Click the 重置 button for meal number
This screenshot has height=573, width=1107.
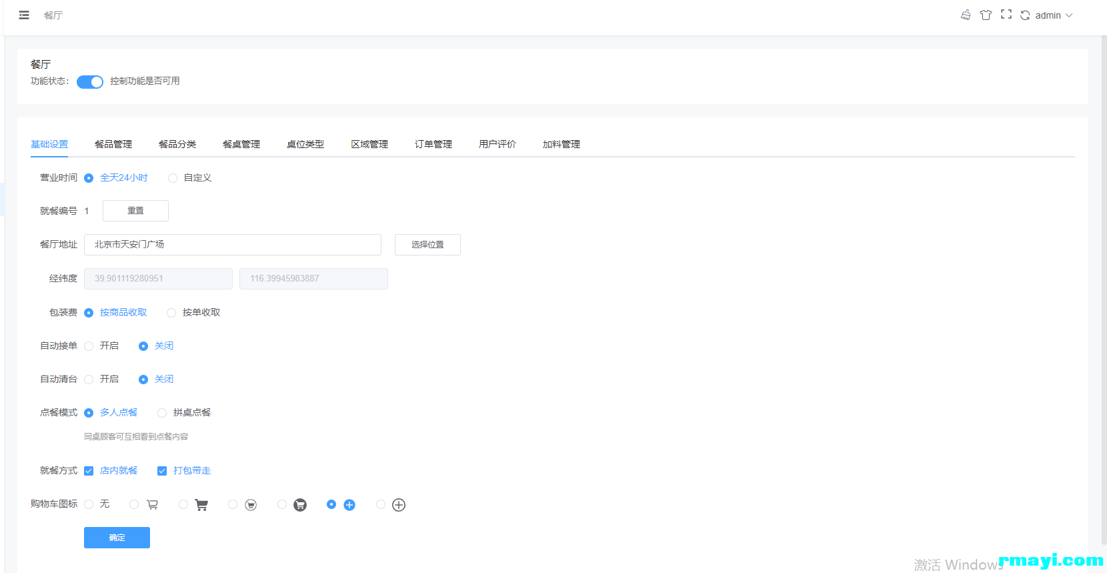coord(135,211)
